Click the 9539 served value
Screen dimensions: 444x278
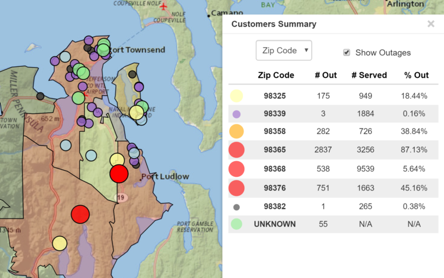[x=366, y=169]
